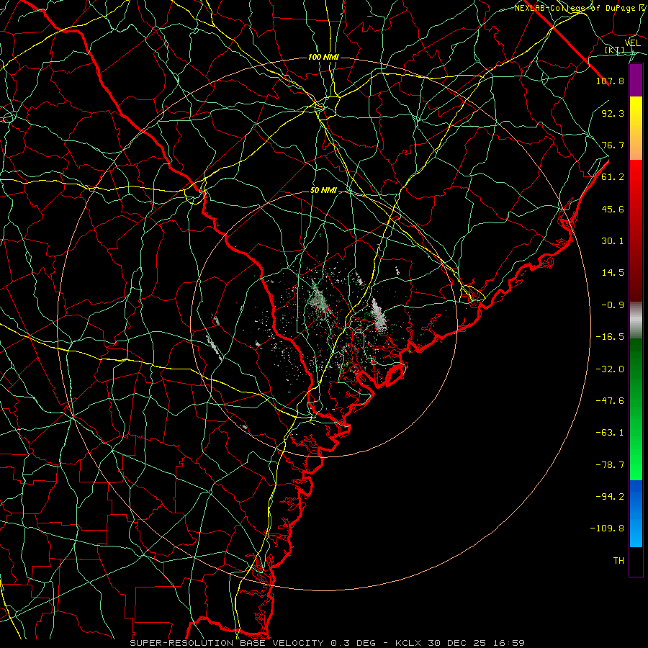The height and width of the screenshot is (648, 648).
Task: Click the -109.8 velocity scale value
Action: coord(607,528)
